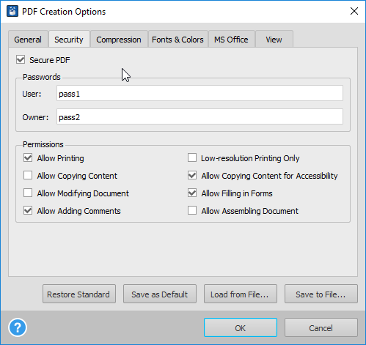The width and height of the screenshot is (366, 345).
Task: Enable Allow Assembling Document
Action: point(192,210)
